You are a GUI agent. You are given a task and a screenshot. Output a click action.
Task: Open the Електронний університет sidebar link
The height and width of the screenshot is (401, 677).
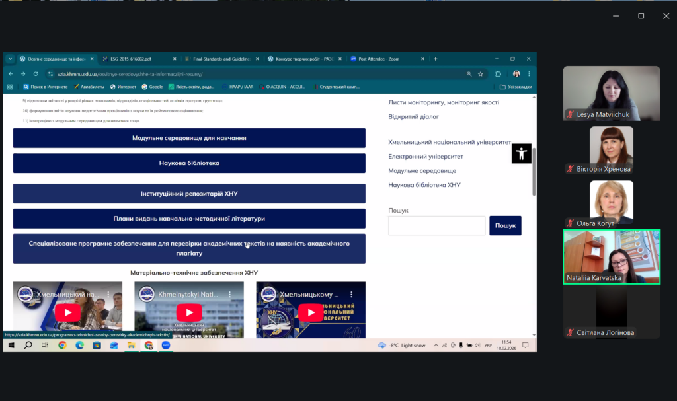point(425,157)
